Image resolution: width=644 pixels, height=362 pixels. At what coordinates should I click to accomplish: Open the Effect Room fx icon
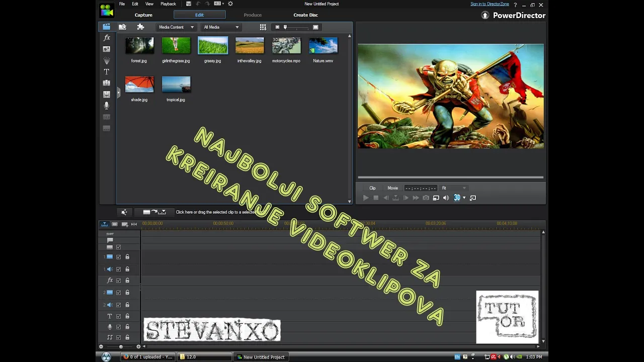tap(107, 38)
